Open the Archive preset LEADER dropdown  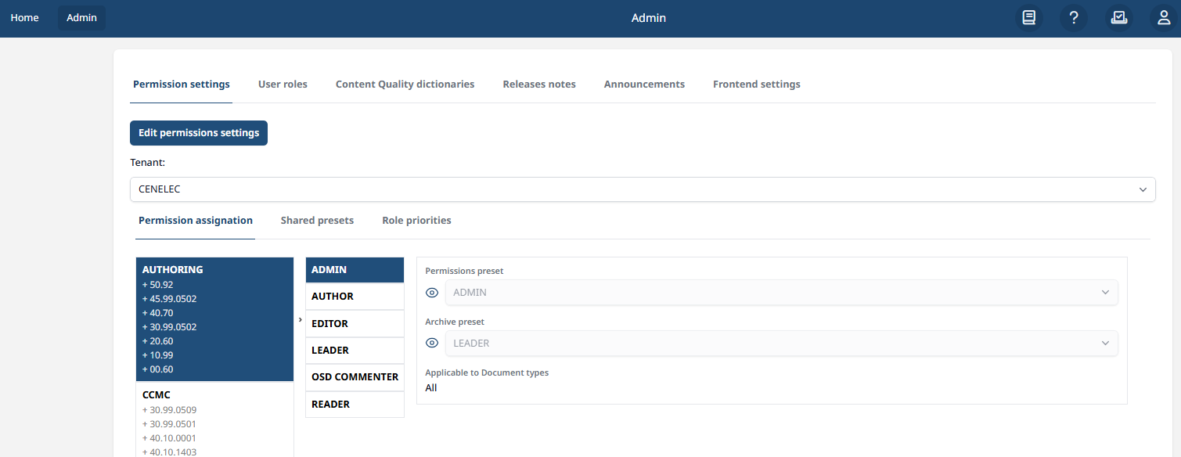pyautogui.click(x=782, y=344)
